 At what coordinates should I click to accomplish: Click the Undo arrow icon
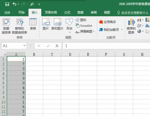14,4
